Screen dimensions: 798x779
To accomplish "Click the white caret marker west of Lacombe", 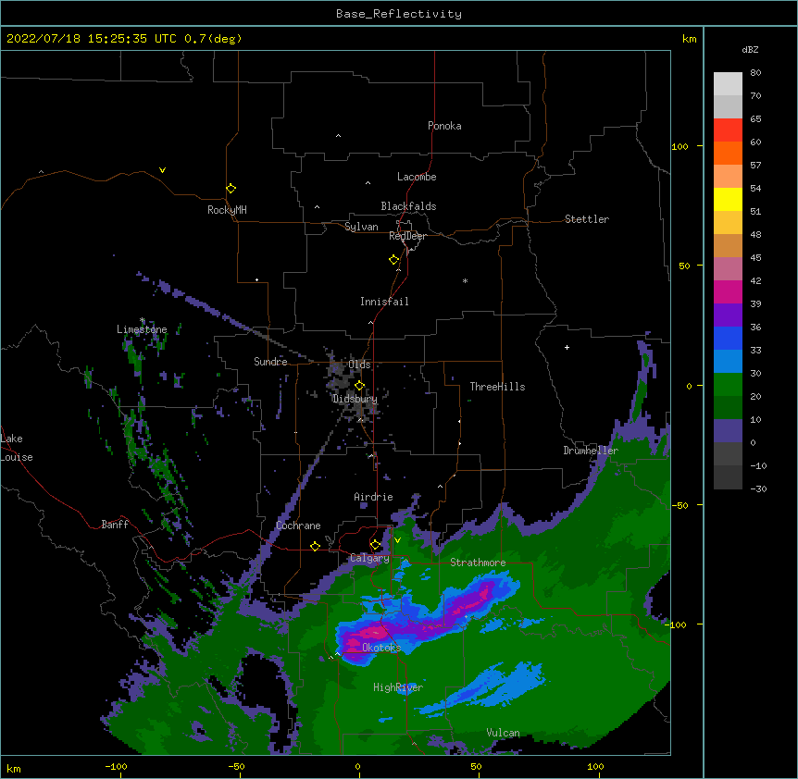I will point(368,183).
